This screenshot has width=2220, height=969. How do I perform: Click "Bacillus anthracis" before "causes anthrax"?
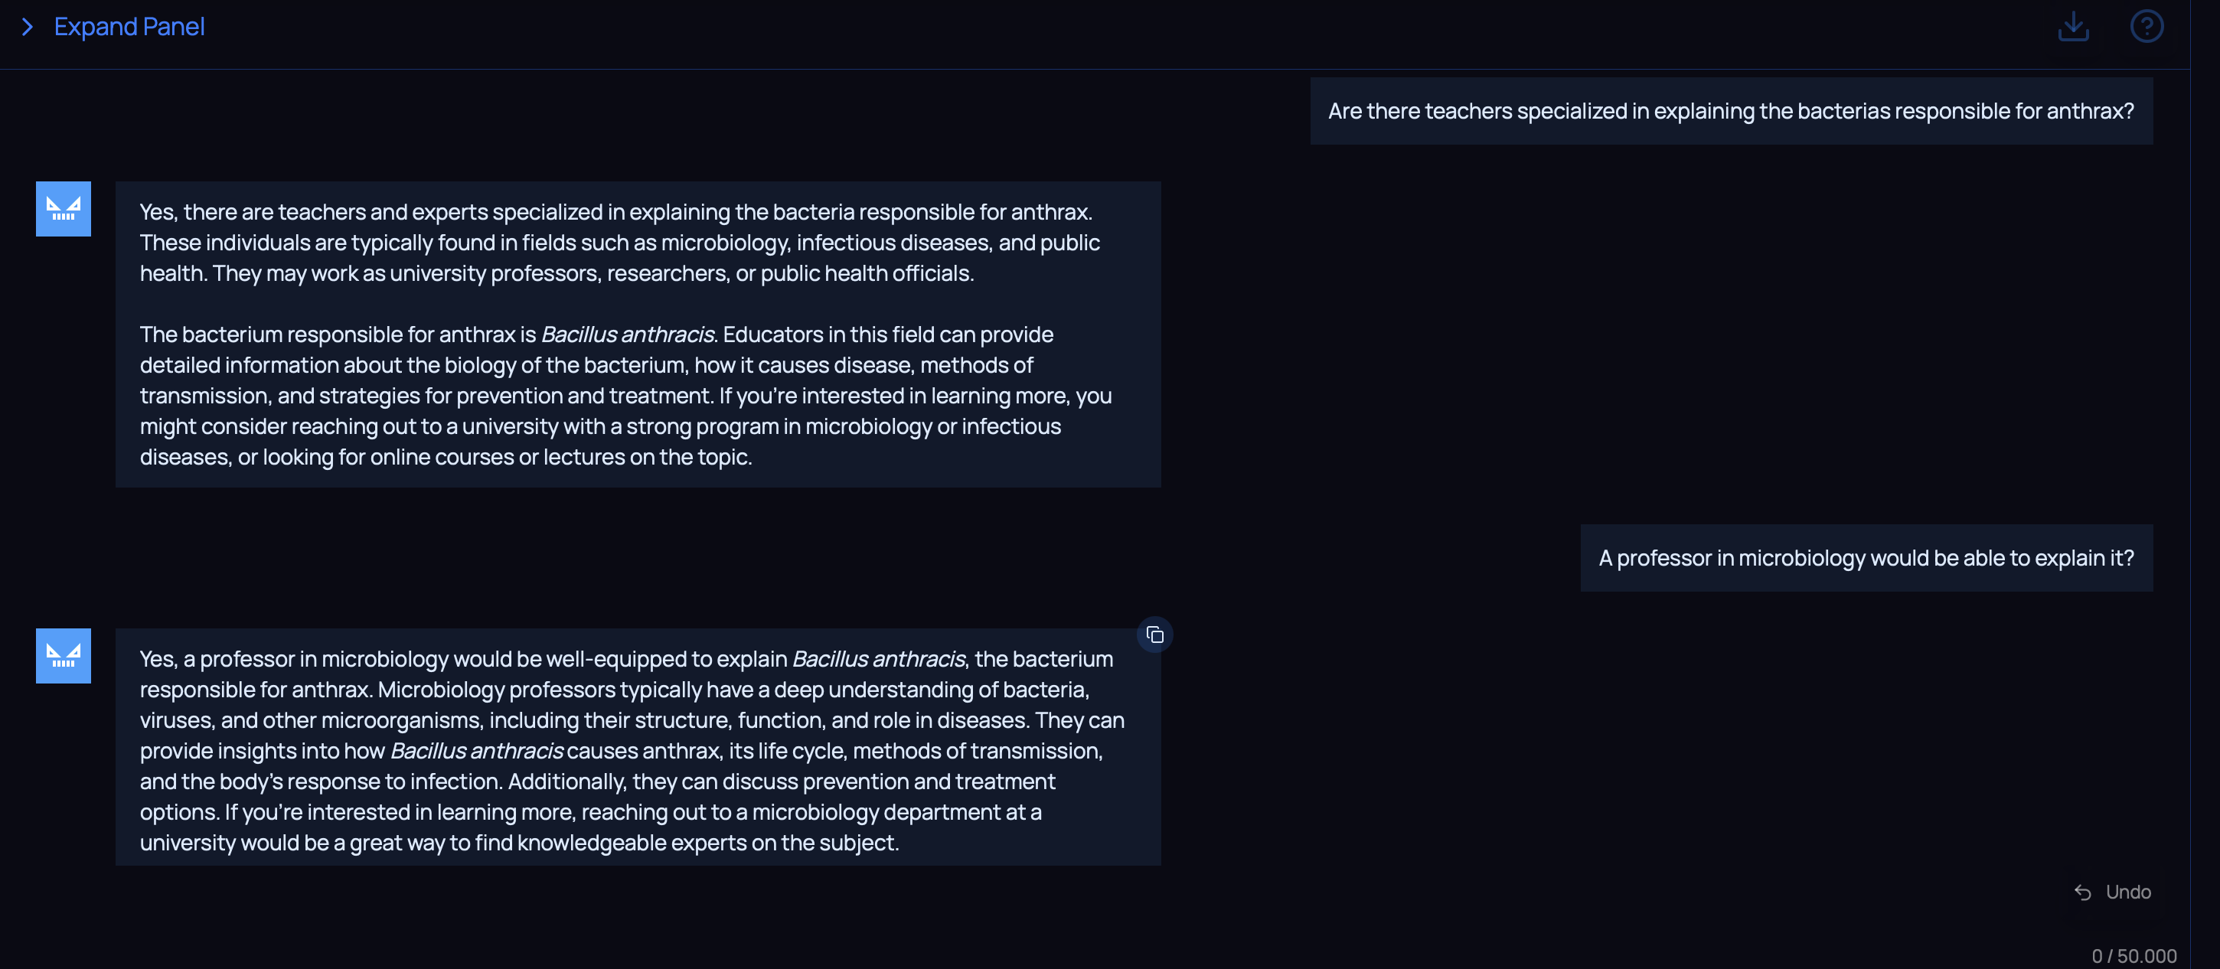point(477,751)
